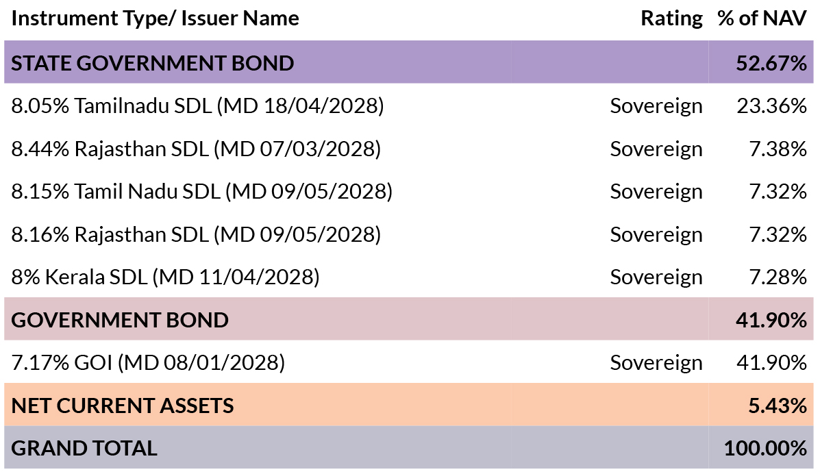Click the 5.43% net current assets value

tap(777, 406)
